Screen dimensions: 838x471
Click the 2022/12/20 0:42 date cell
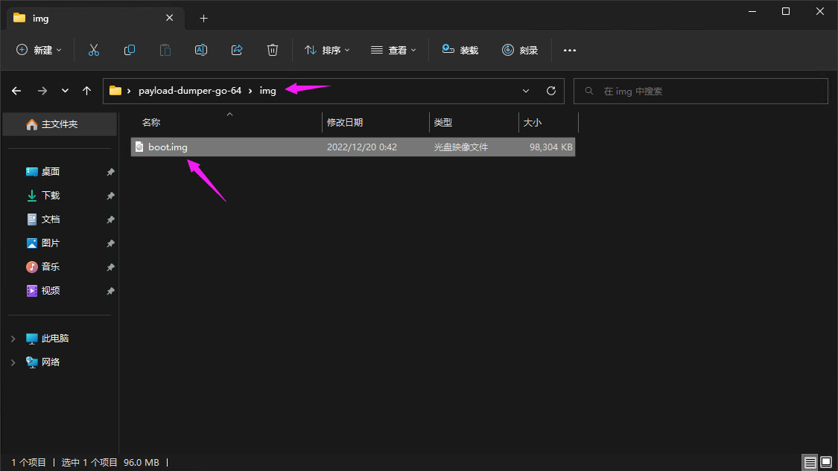click(x=362, y=147)
